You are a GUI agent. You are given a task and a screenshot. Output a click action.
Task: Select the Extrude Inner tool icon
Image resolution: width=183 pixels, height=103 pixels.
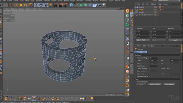pyautogui.click(x=39, y=98)
